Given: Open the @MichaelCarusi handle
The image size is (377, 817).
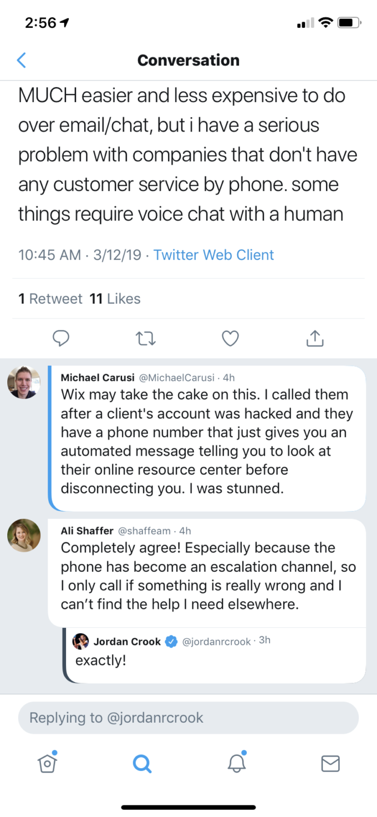Looking at the screenshot, I should 176,378.
